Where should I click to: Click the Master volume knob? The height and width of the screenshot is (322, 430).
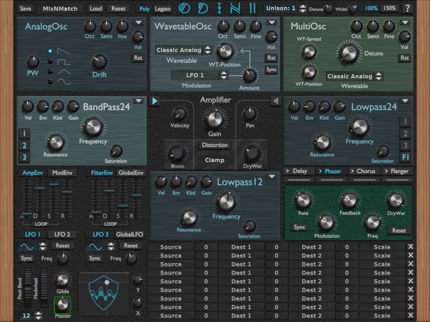tap(62, 304)
